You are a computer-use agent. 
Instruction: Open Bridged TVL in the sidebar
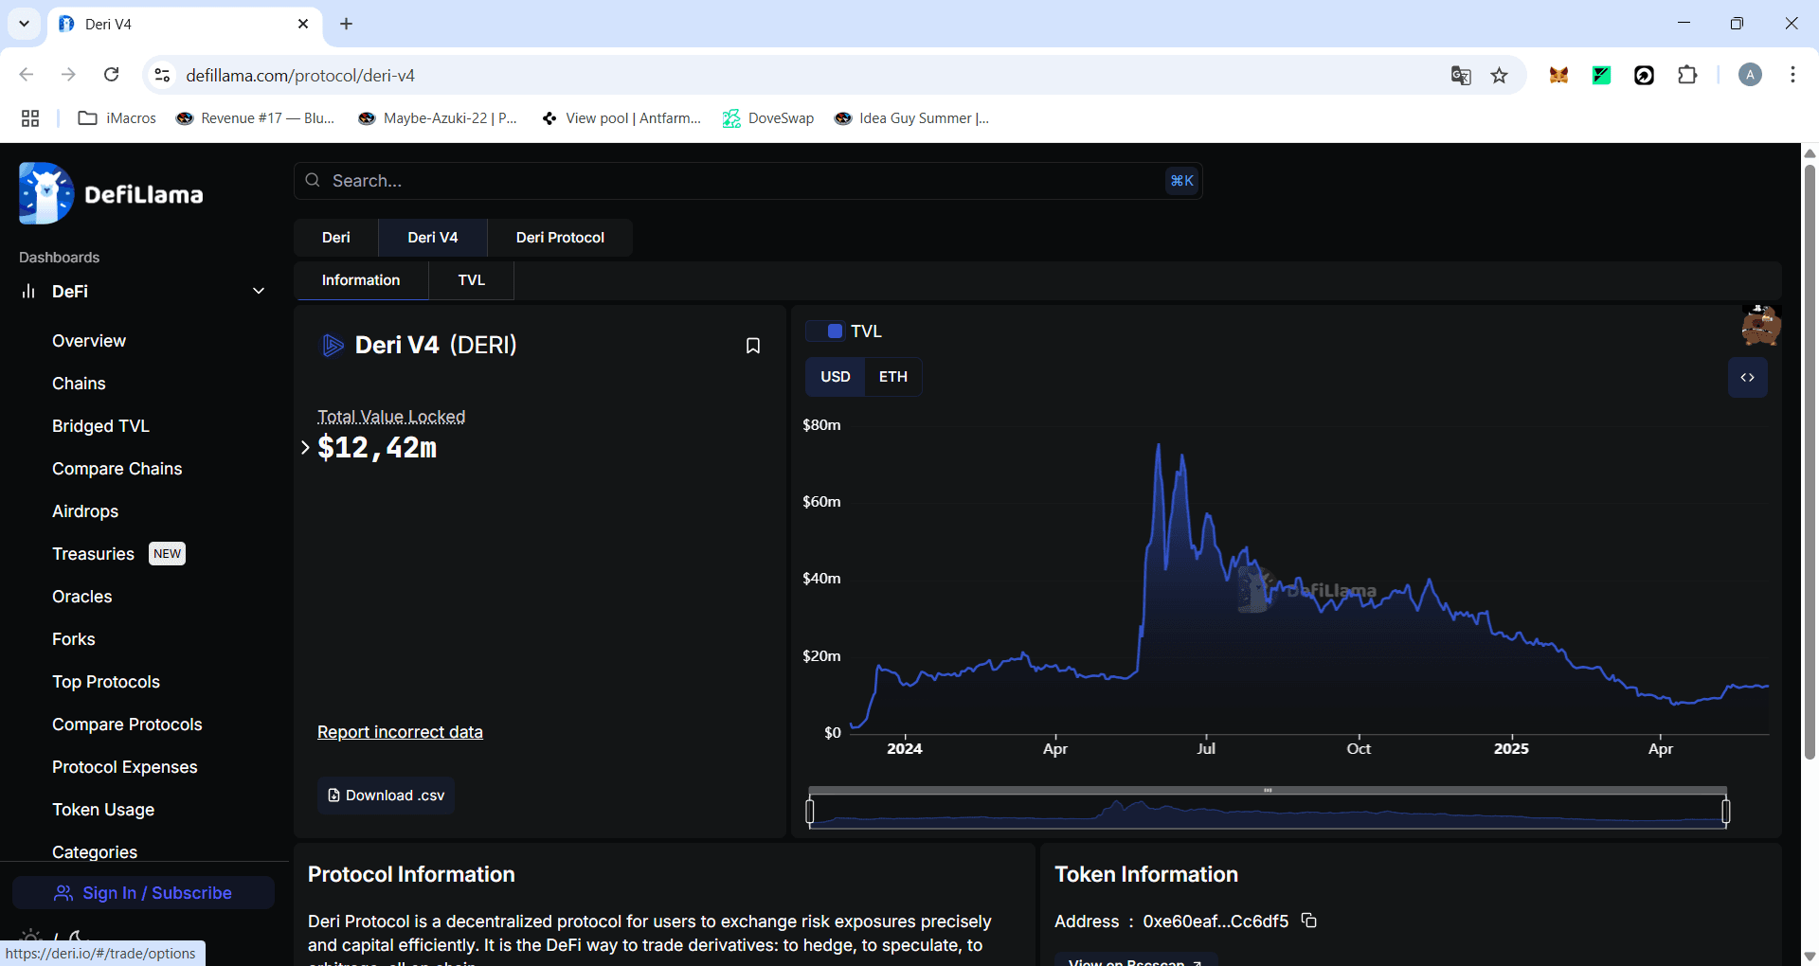pyautogui.click(x=100, y=426)
